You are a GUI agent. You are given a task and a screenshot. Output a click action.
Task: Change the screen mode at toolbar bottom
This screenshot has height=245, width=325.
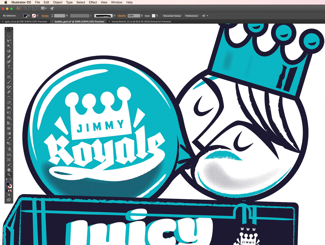9,200
